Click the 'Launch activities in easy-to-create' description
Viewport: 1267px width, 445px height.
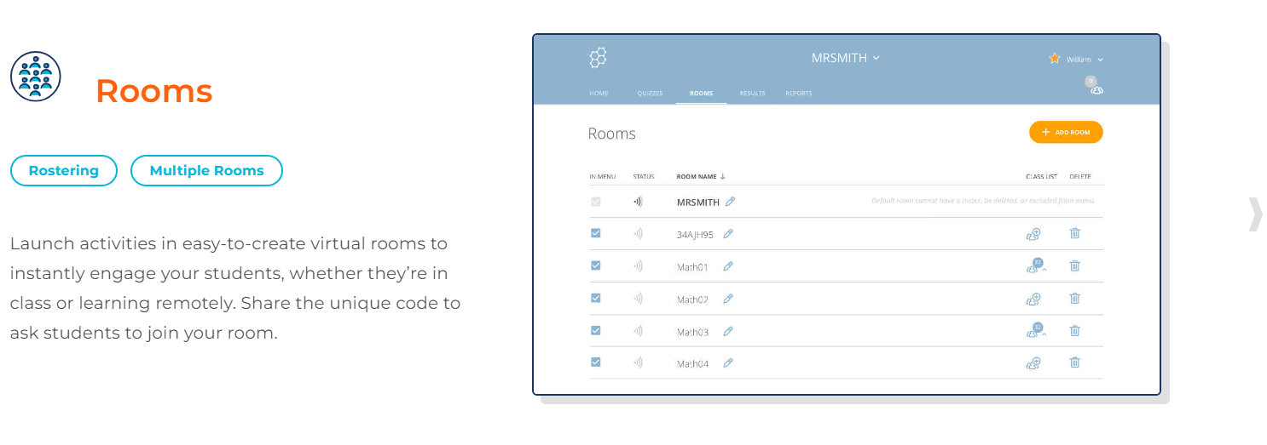[235, 288]
